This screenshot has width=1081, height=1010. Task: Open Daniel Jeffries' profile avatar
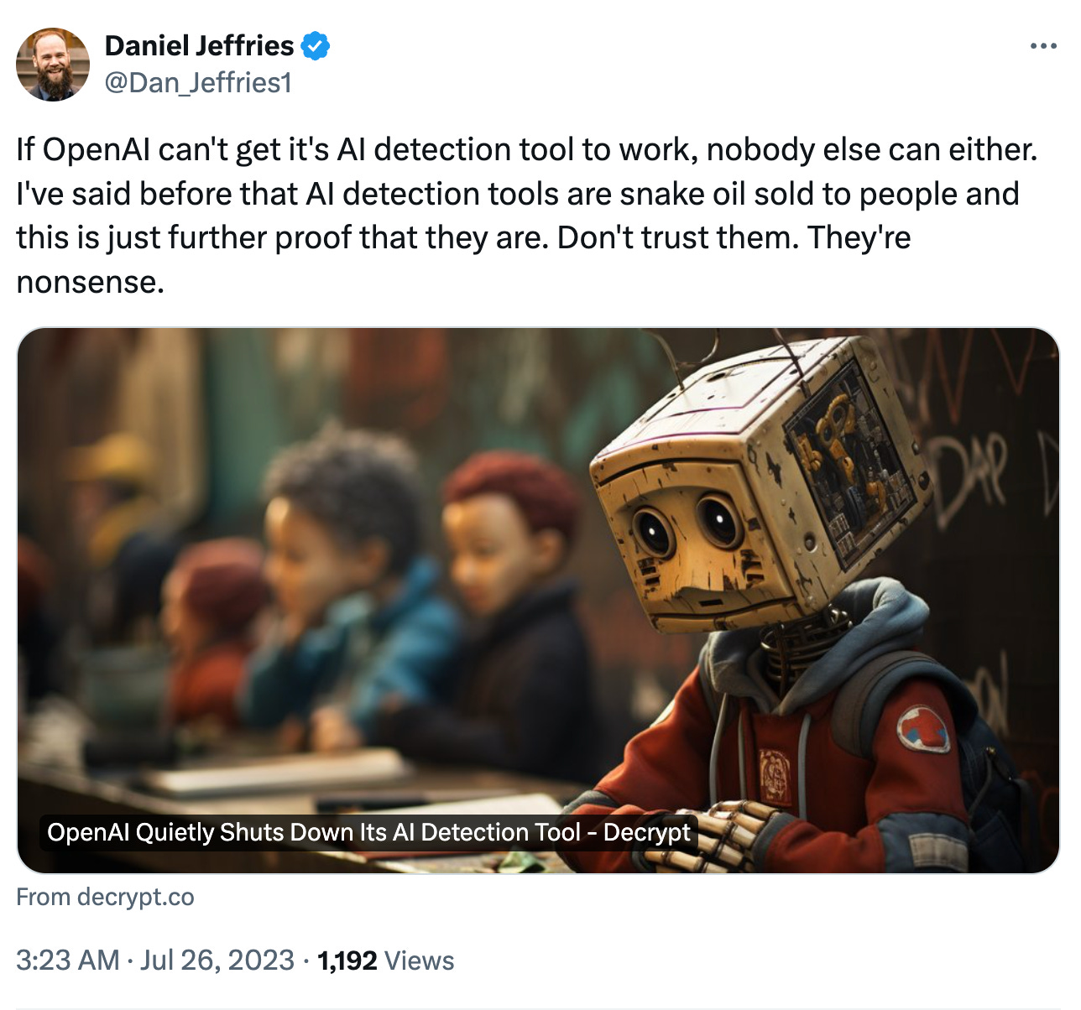53,65
